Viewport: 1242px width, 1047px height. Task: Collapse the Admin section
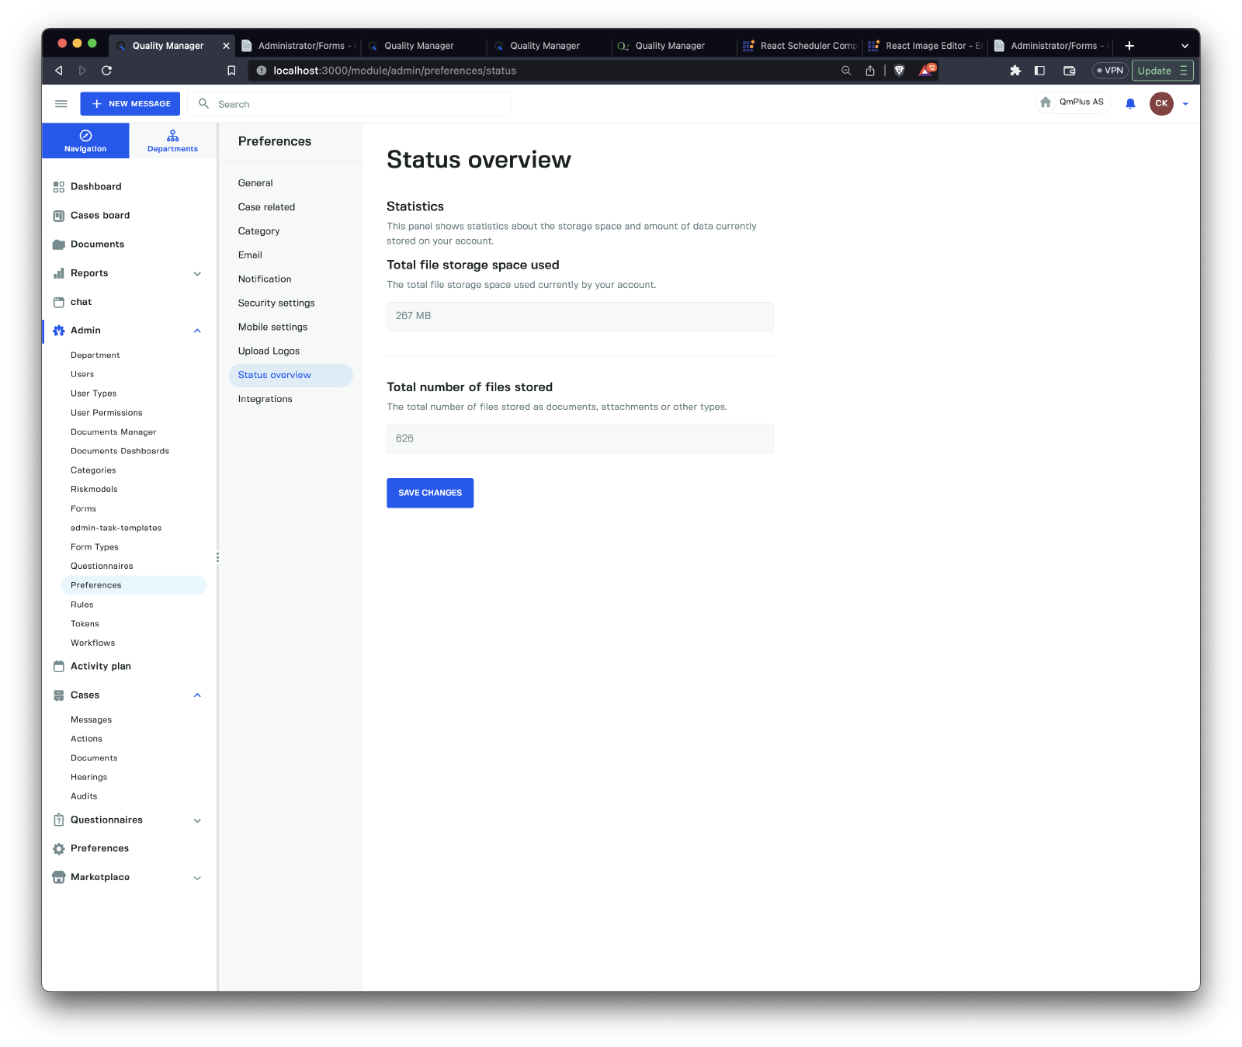pos(197,331)
